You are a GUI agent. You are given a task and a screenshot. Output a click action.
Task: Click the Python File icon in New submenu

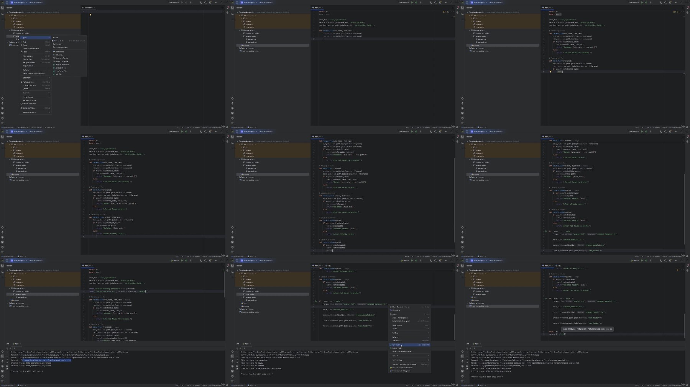tap(54, 52)
